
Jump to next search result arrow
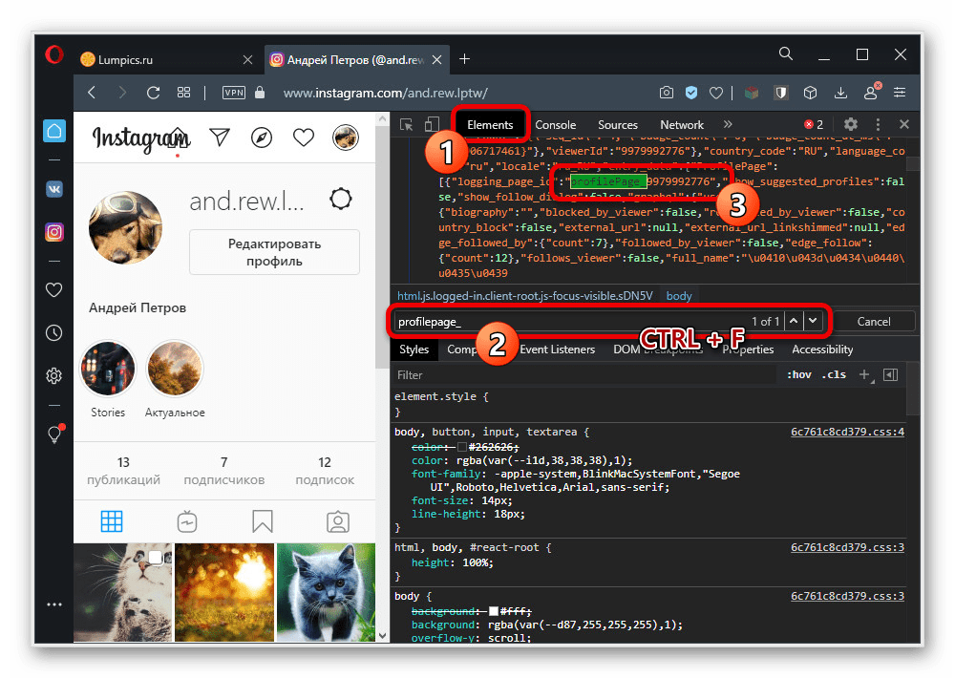813,321
